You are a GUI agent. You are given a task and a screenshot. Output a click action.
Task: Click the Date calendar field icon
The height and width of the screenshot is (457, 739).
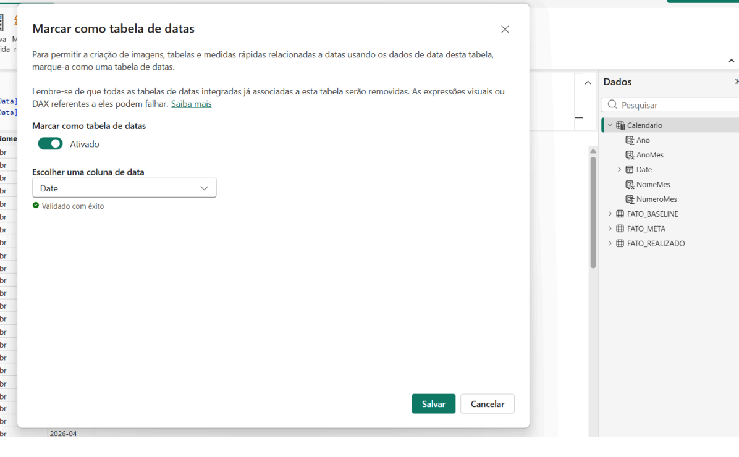coord(630,170)
